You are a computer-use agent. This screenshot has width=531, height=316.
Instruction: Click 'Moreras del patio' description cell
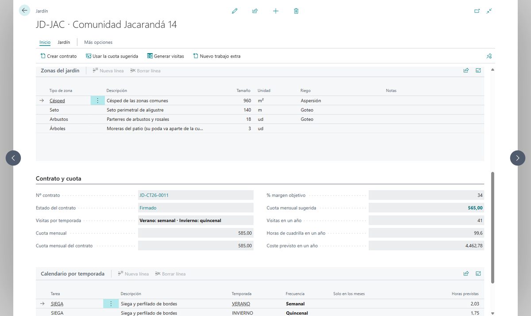pyautogui.click(x=155, y=128)
